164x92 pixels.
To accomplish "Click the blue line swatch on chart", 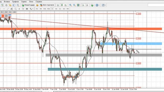I will tap(10, 15).
